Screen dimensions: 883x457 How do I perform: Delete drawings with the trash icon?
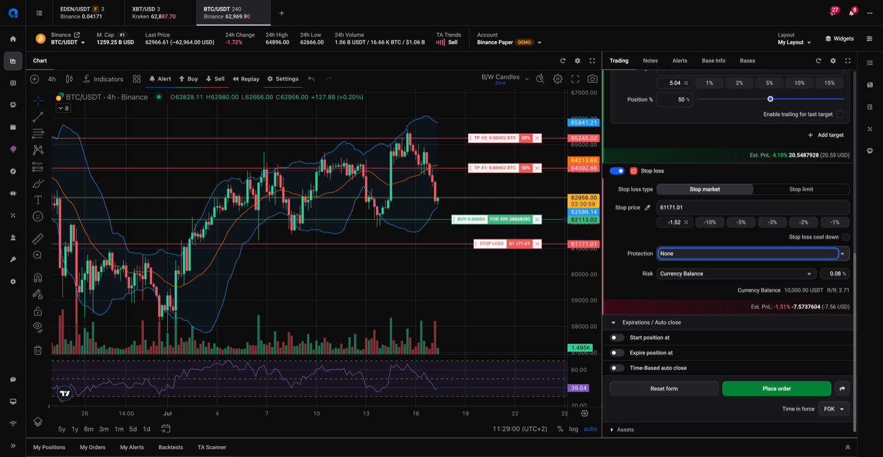(38, 350)
